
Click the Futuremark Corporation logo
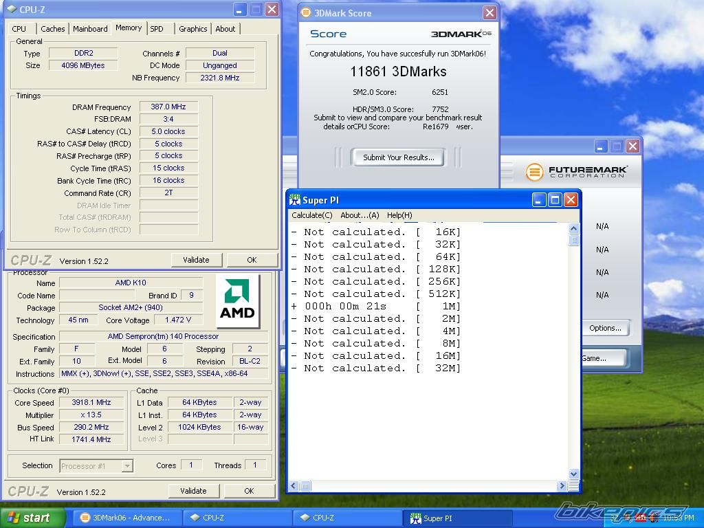click(576, 171)
